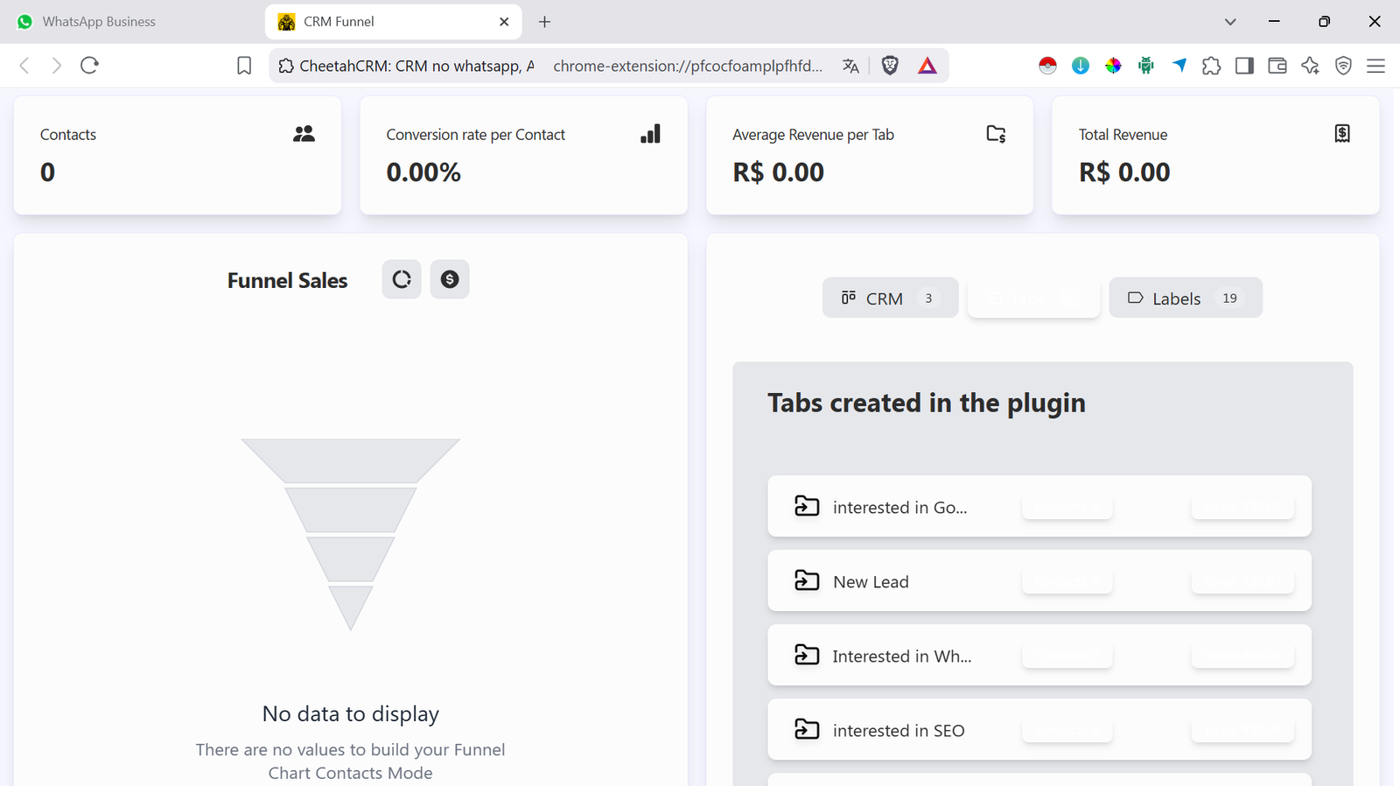This screenshot has width=1400, height=786.
Task: Open the 'interested in SEO' tab entry
Action: [899, 730]
